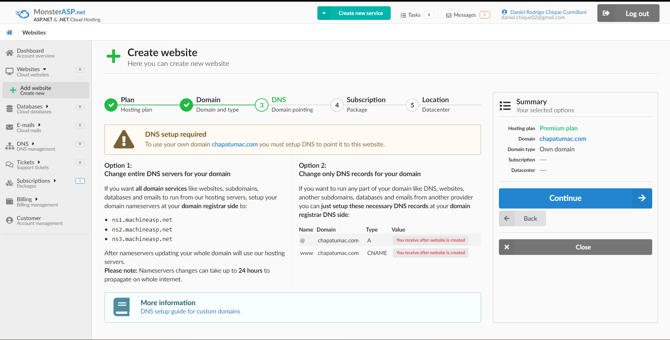The width and height of the screenshot is (670, 340).
Task: Click the DNS network icon in sidebar
Action: [9, 146]
